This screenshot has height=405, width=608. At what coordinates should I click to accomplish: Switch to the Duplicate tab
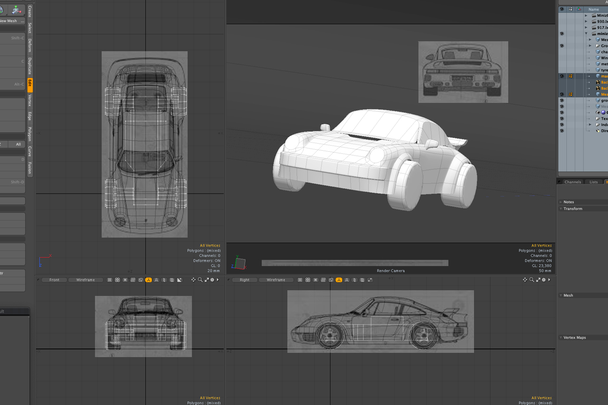30,66
